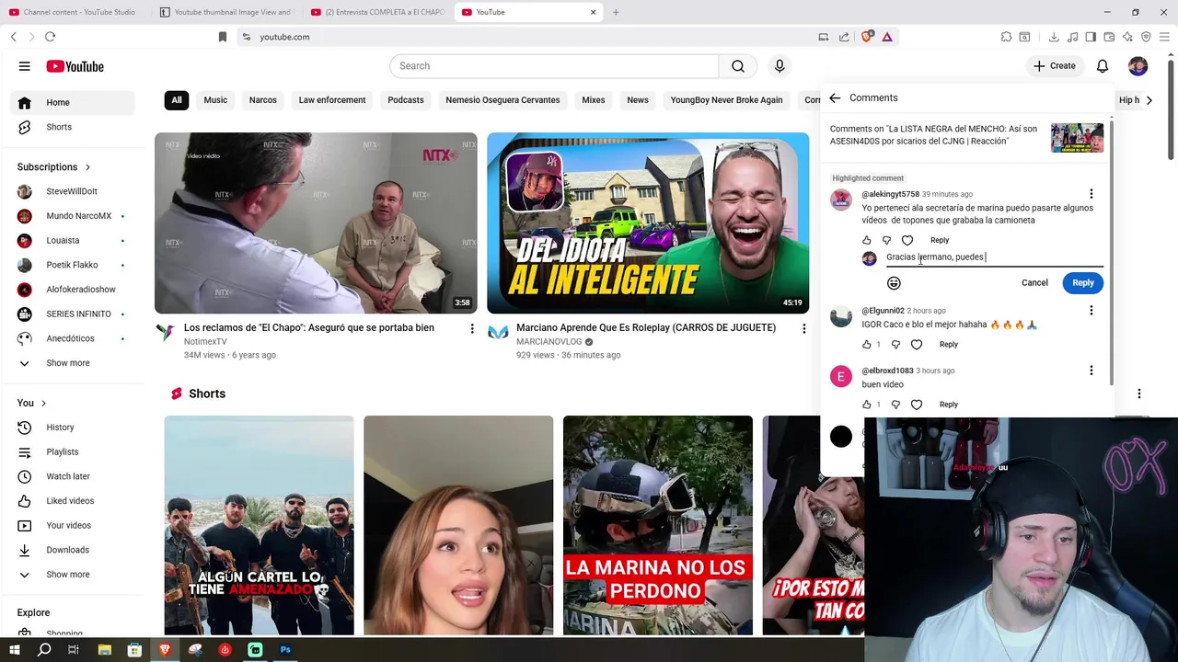The height and width of the screenshot is (662, 1178).
Task: Open El Chapo interview video thumbnail
Action: tap(316, 223)
